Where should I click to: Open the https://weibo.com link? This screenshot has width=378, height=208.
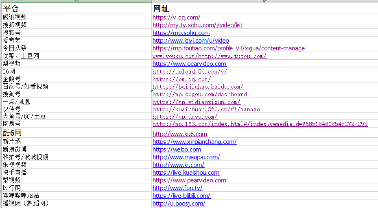pyautogui.click(x=177, y=149)
